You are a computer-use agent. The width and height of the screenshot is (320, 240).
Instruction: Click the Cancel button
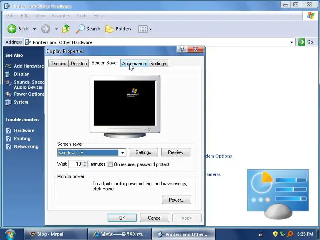tap(155, 218)
